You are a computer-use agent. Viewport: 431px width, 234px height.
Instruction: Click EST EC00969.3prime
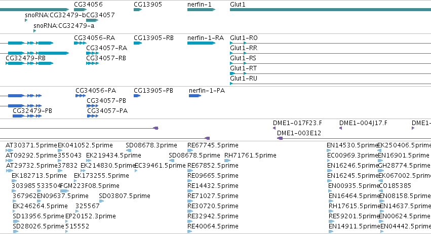coord(352,155)
